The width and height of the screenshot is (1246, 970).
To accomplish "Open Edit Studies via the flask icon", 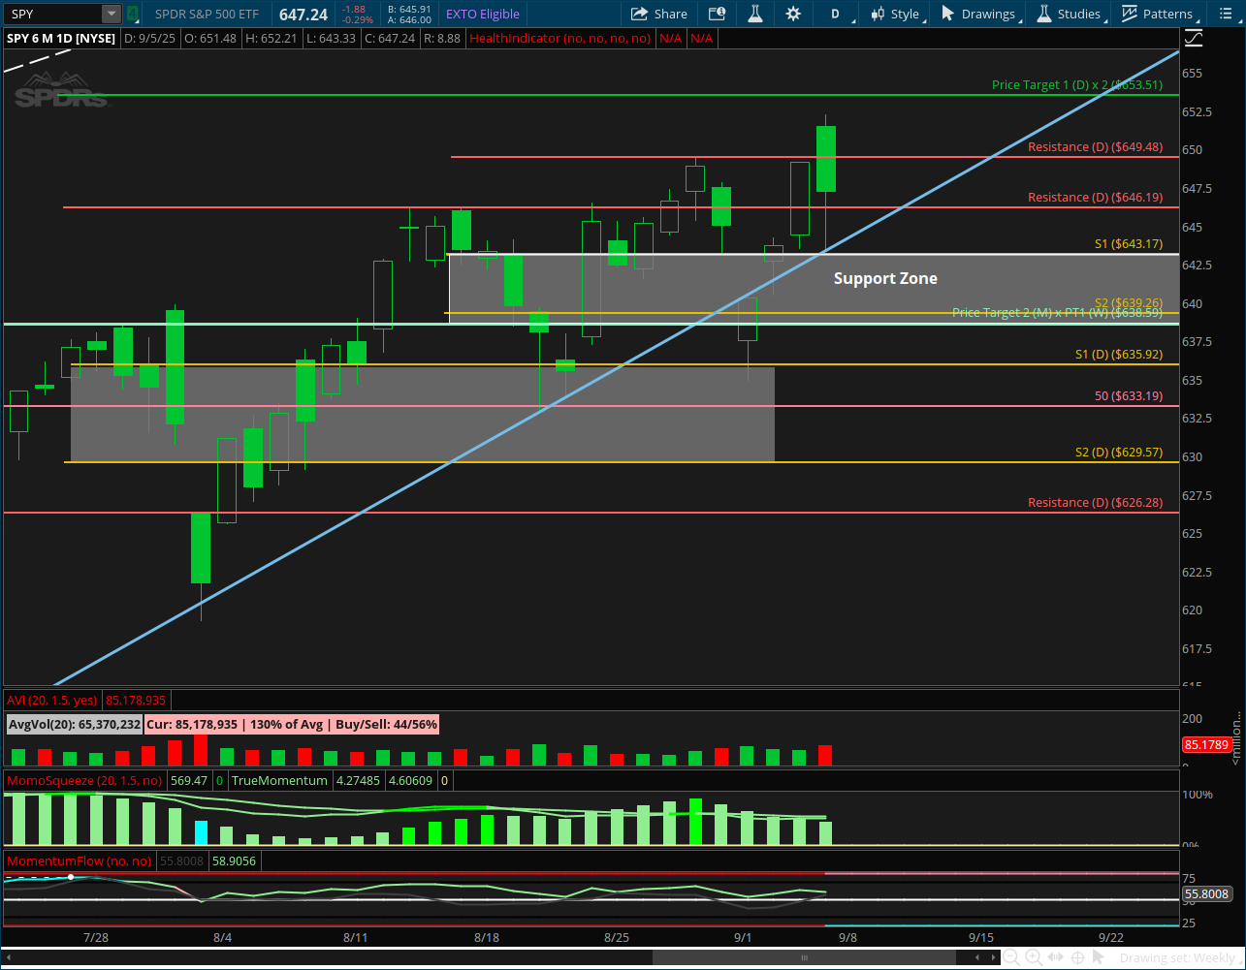I will click(x=755, y=14).
